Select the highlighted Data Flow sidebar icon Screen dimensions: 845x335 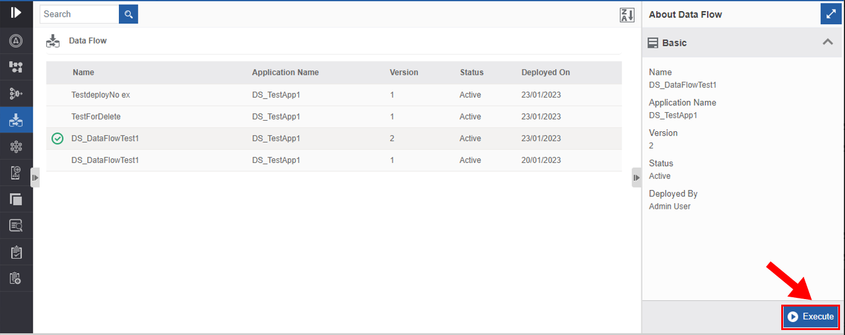point(16,120)
